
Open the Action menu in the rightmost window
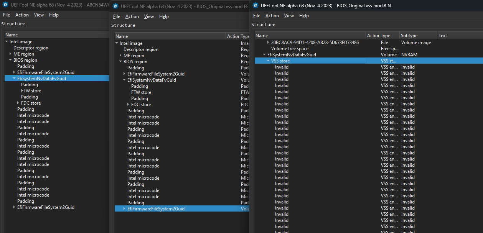click(272, 16)
